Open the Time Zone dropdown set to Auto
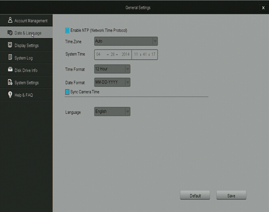The height and width of the screenshot is (212, 269). pyautogui.click(x=126, y=41)
